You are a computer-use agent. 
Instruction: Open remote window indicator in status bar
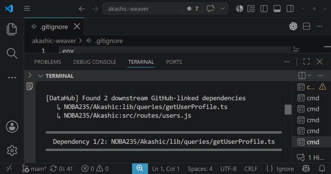9,169
